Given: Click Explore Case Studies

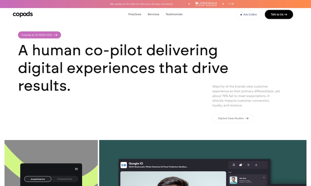Looking at the screenshot, I should coord(233,118).
